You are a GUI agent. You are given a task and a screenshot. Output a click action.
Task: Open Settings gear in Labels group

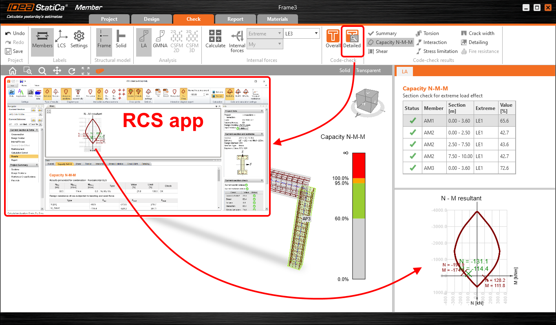pyautogui.click(x=79, y=40)
